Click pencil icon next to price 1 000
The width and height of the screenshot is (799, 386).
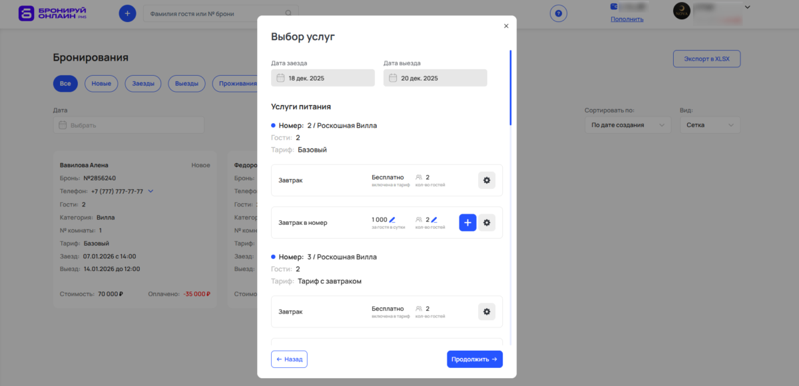pos(392,220)
